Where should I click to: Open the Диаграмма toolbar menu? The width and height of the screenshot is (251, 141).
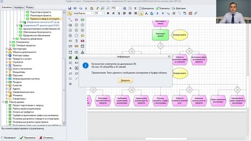[146, 8]
